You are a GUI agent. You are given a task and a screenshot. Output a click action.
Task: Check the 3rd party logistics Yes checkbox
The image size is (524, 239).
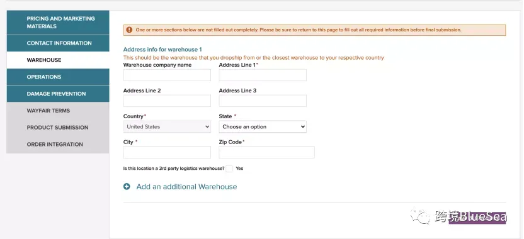229,169
